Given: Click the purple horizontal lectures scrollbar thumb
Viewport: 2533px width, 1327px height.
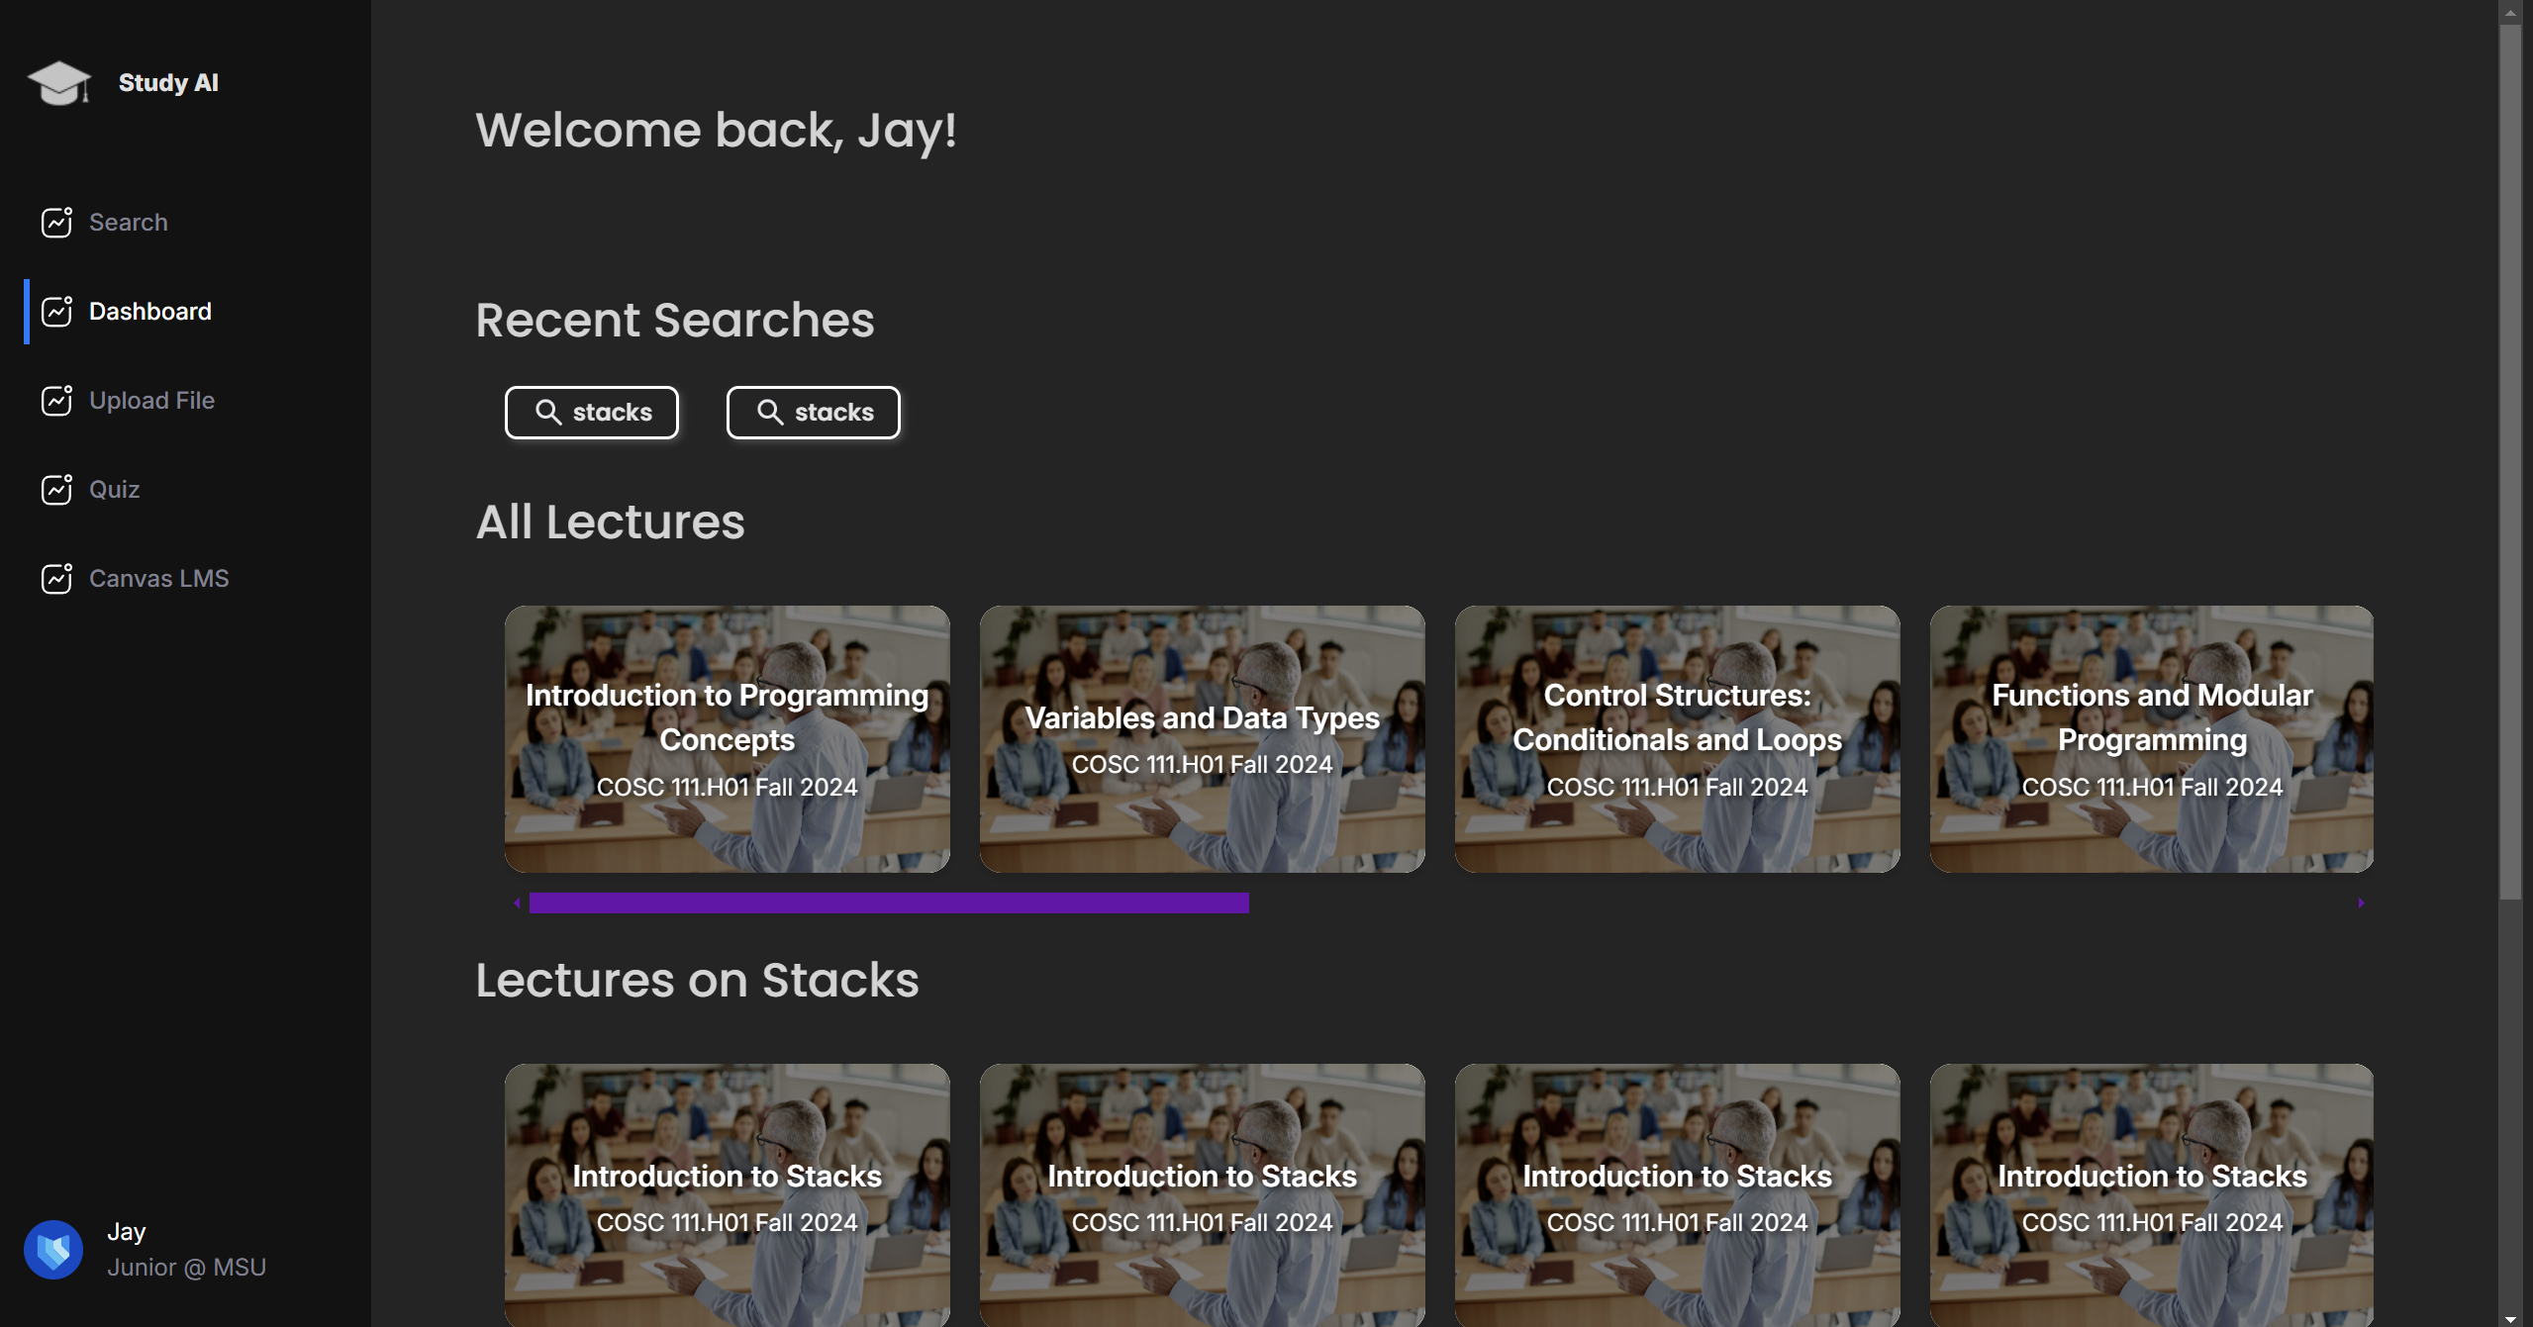Looking at the screenshot, I should click(888, 902).
